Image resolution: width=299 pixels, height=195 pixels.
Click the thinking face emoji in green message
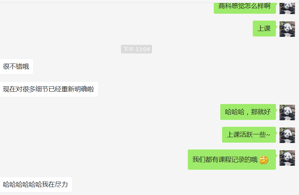264,160
